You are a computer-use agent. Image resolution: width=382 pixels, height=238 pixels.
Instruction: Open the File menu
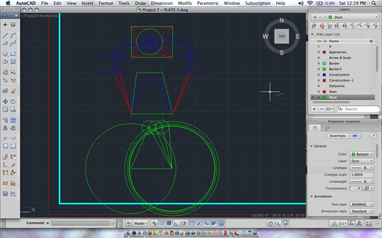point(44,3)
